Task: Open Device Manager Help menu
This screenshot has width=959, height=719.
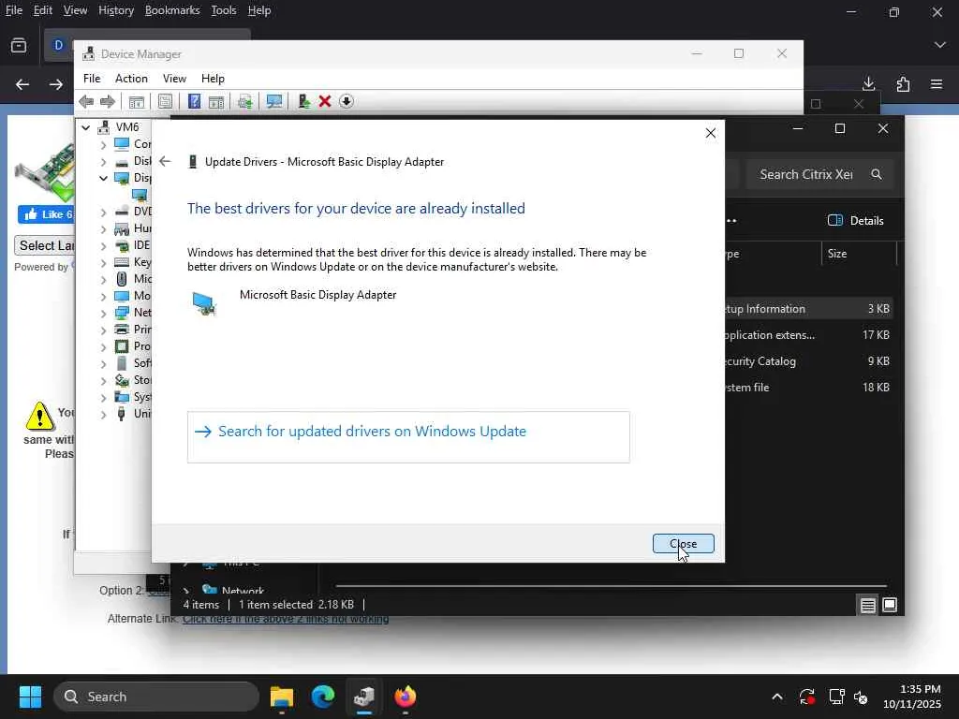Action: point(213,79)
